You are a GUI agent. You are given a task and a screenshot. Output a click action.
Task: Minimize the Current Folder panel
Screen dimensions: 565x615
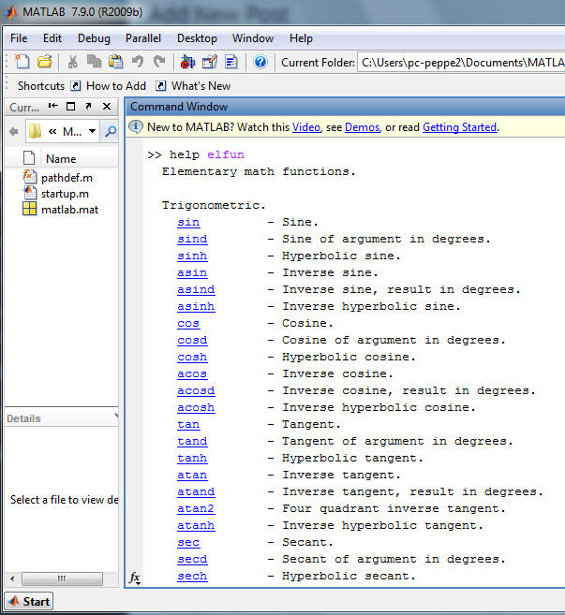click(x=53, y=106)
